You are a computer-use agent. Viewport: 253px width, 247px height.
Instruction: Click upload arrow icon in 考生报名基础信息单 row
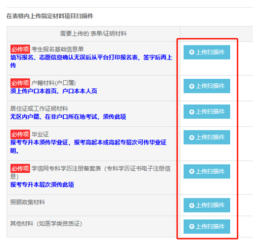(192, 52)
